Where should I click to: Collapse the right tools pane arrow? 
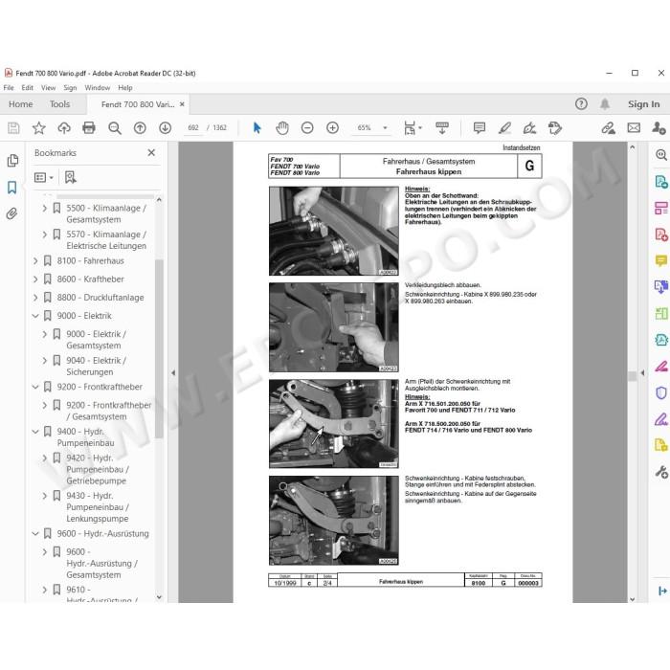[642, 372]
